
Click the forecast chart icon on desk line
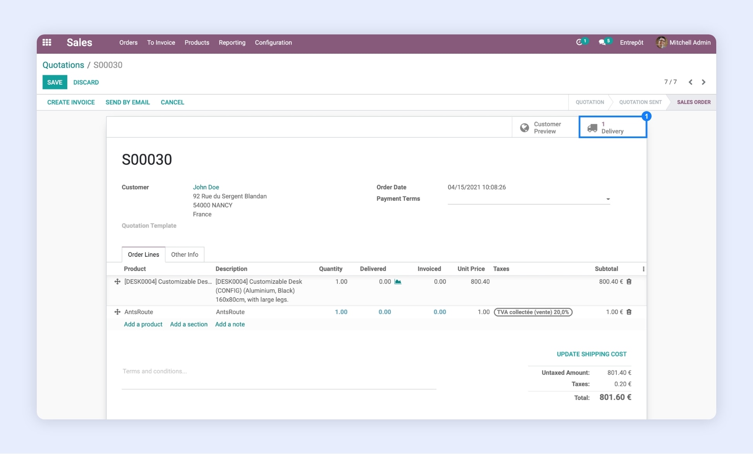click(x=398, y=282)
